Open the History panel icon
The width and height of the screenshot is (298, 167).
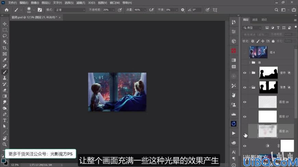pyautogui.click(x=234, y=22)
